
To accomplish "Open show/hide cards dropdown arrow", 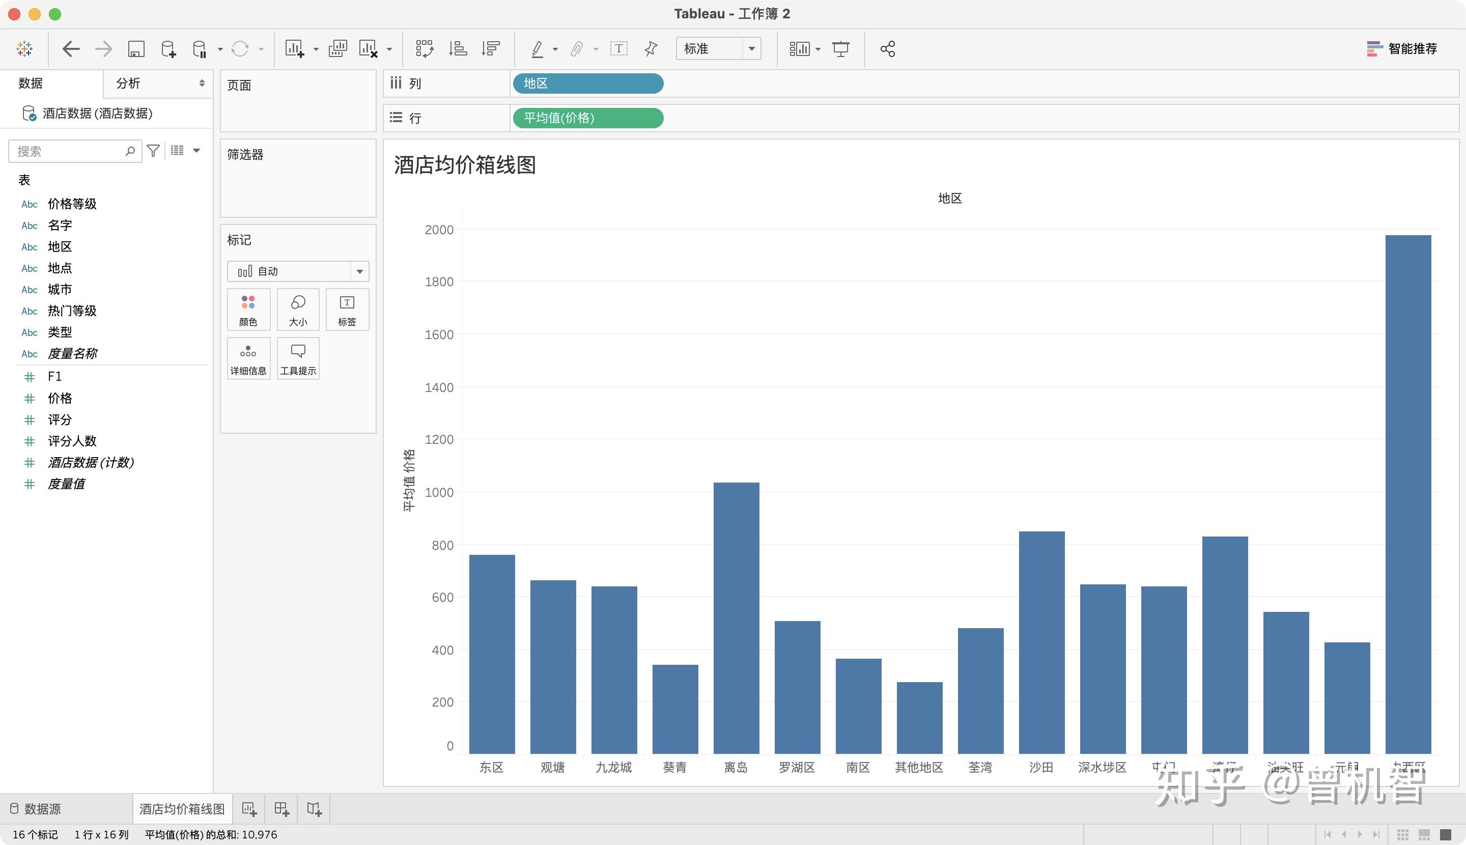I will 817,49.
